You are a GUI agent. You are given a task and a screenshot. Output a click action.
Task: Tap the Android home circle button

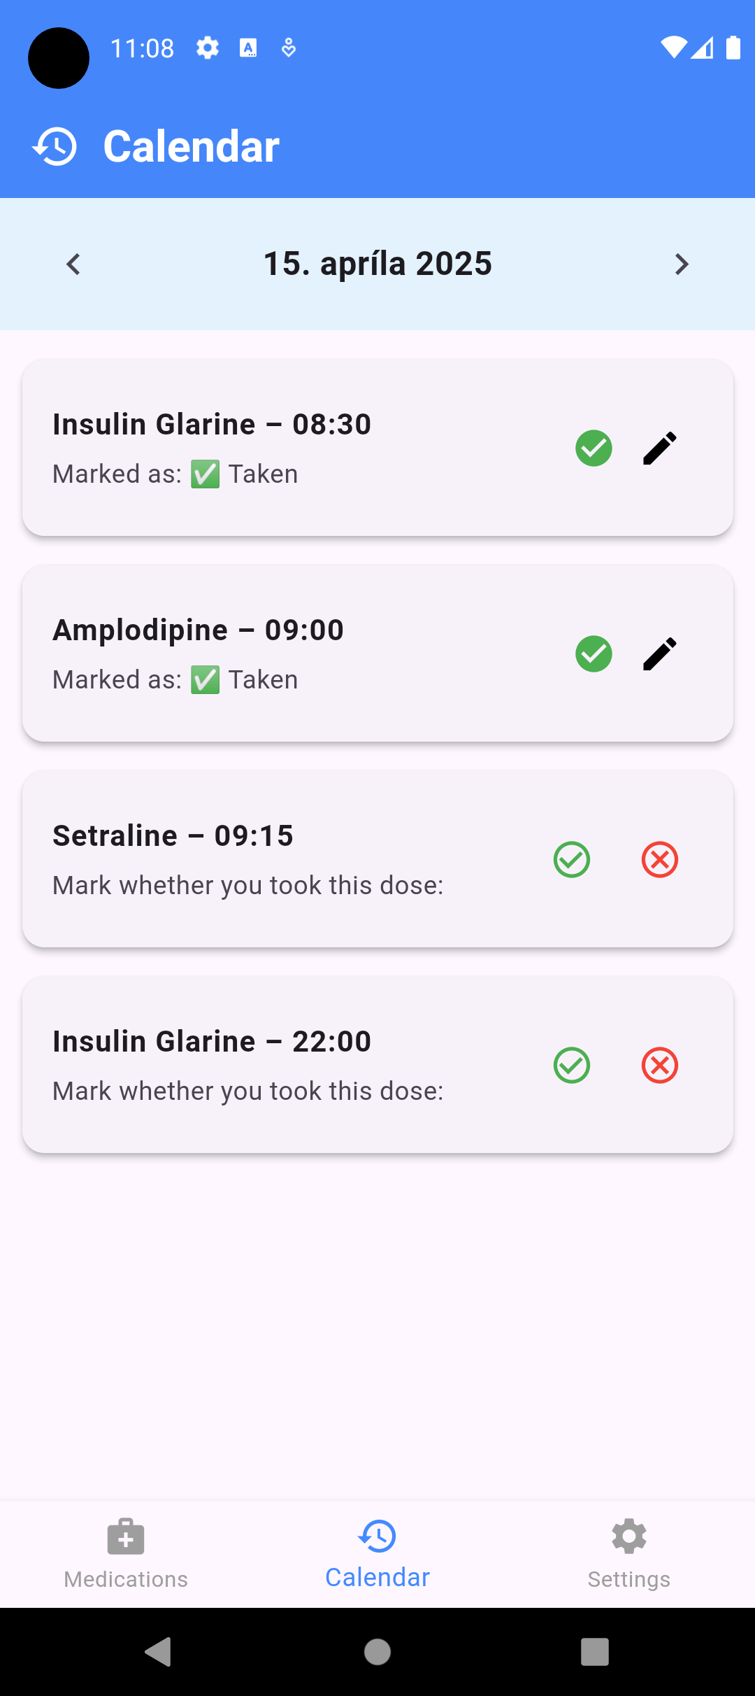click(377, 1652)
